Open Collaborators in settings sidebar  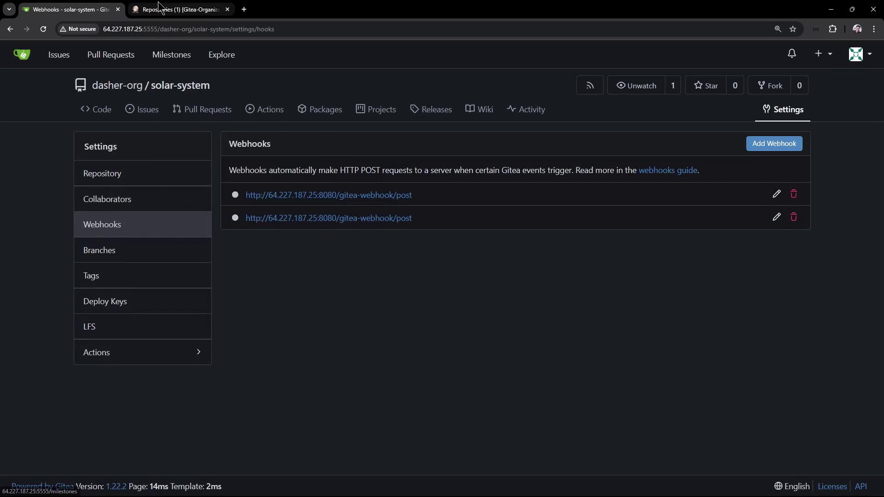coord(107,199)
